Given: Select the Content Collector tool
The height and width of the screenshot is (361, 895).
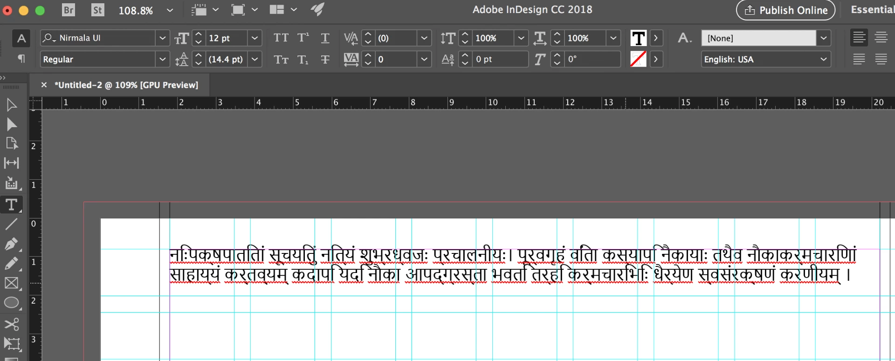Looking at the screenshot, I should click(12, 183).
